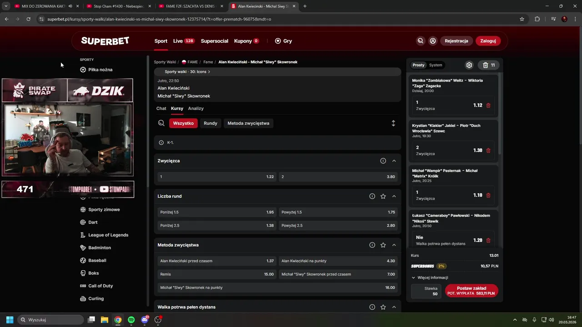This screenshot has width=582, height=327.
Task: Switch to the Analizy tab
Action: click(196, 109)
